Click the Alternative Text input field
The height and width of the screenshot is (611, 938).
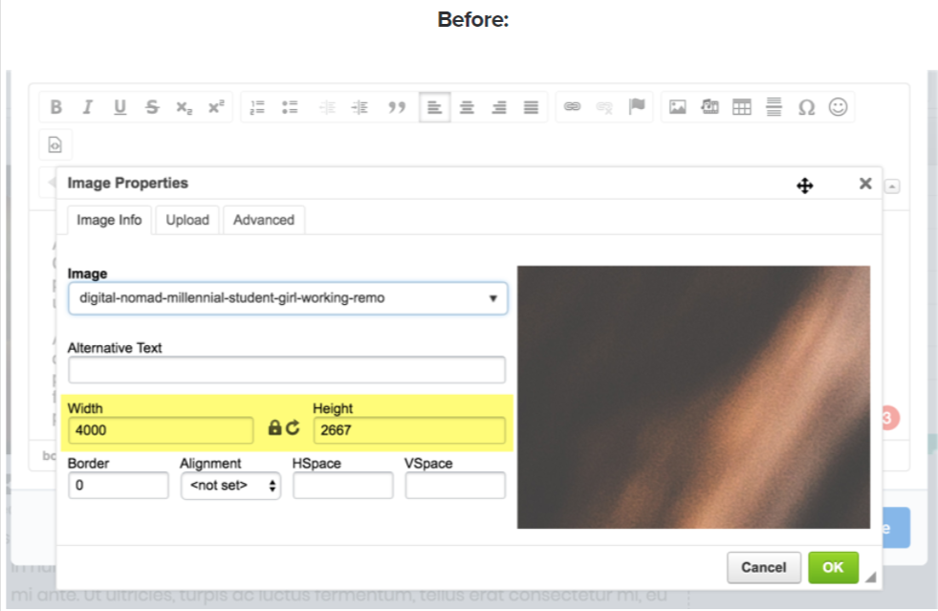click(287, 370)
